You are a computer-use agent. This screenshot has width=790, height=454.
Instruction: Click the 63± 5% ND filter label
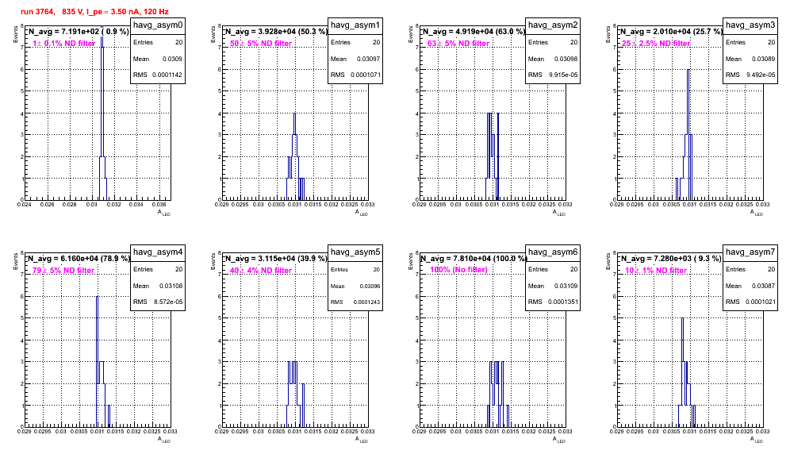[x=458, y=44]
